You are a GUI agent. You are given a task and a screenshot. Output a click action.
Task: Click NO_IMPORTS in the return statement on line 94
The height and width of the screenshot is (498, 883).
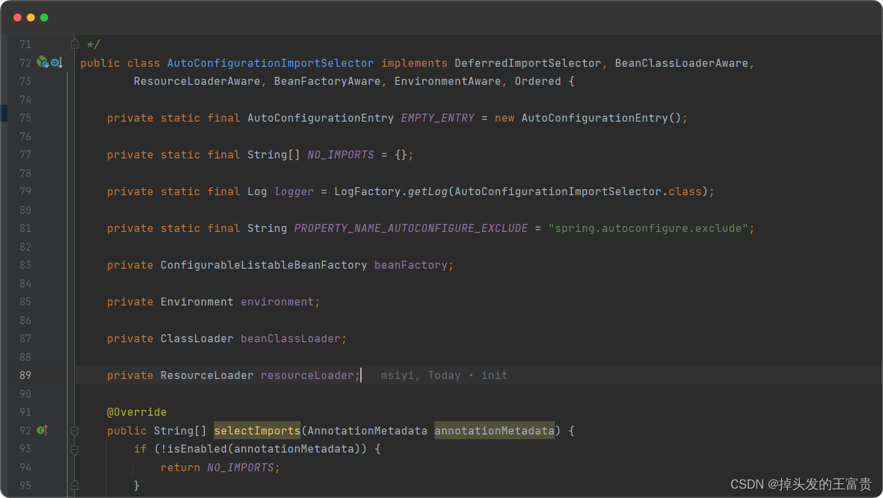tap(241, 467)
